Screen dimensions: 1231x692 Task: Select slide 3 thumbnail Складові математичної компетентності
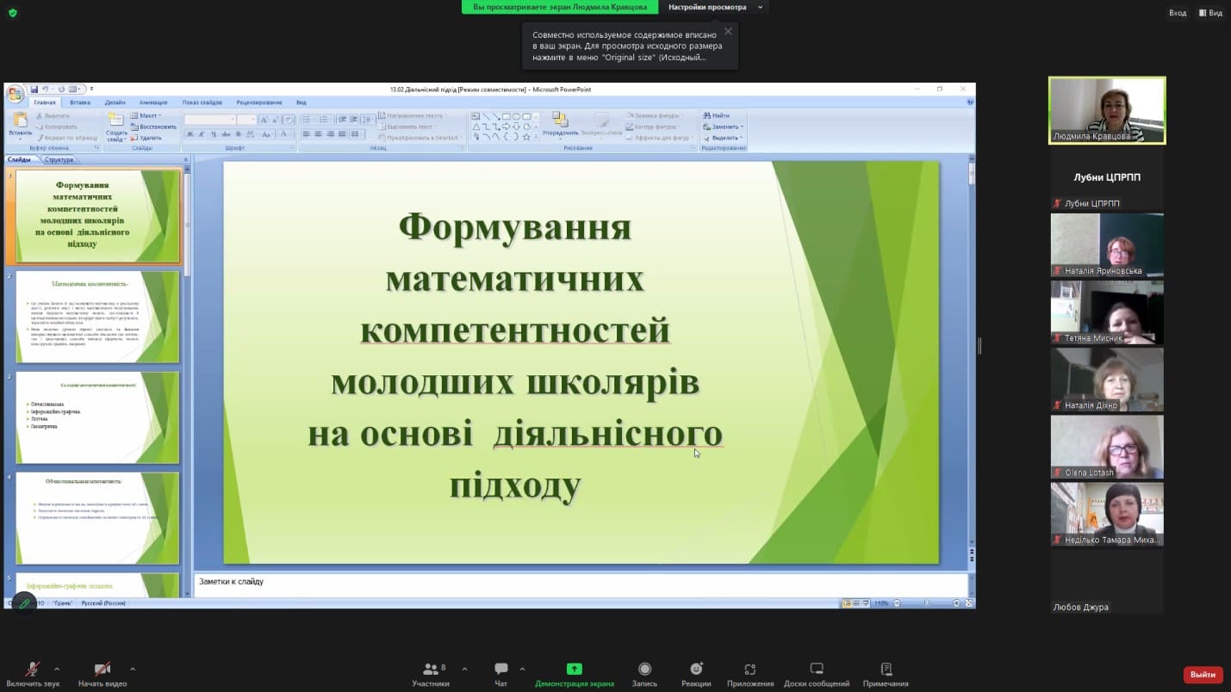click(97, 417)
